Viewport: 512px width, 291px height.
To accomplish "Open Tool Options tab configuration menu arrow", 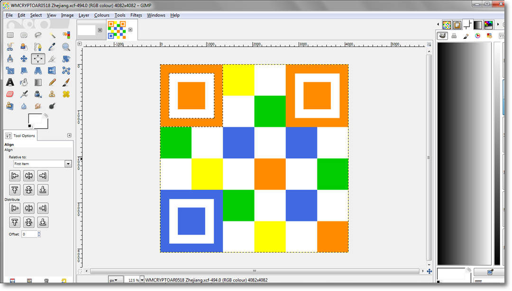I will tap(69, 135).
